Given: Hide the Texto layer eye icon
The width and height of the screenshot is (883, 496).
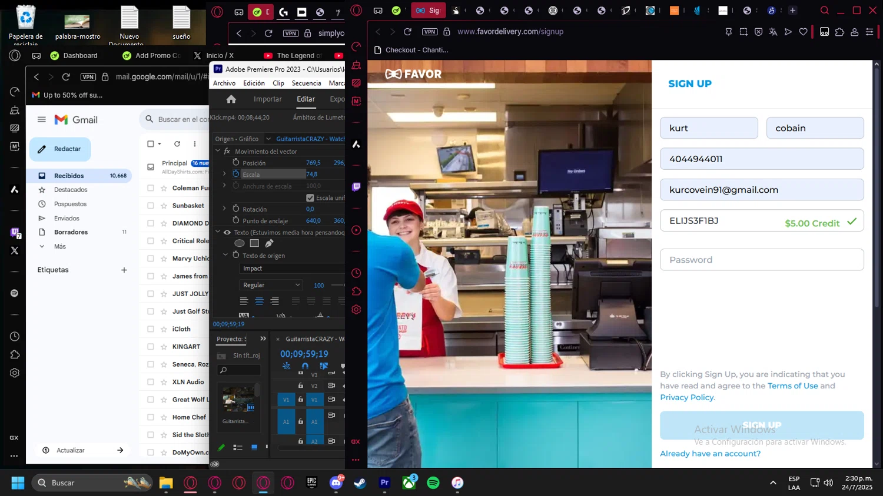Looking at the screenshot, I should pos(227,233).
